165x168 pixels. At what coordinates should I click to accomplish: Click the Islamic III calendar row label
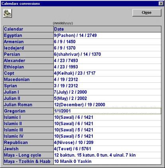[28, 130]
